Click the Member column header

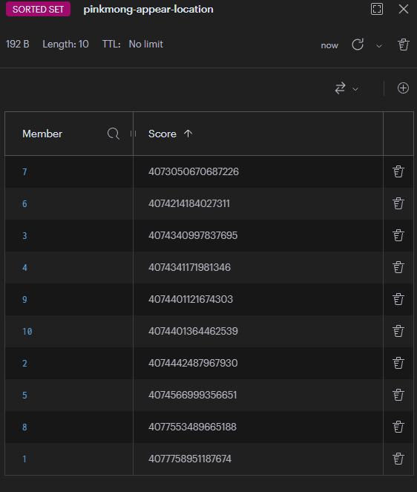tap(42, 134)
